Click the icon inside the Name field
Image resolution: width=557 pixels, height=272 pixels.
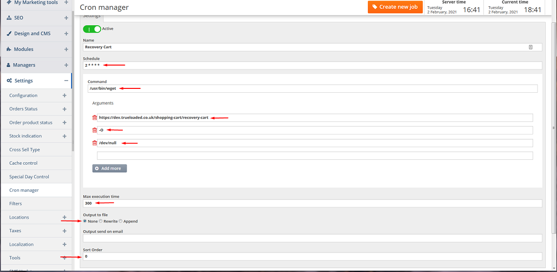(531, 47)
